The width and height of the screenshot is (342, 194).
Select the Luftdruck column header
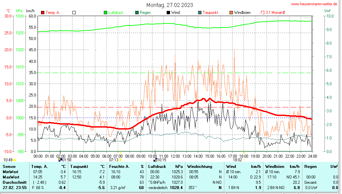[156, 166]
